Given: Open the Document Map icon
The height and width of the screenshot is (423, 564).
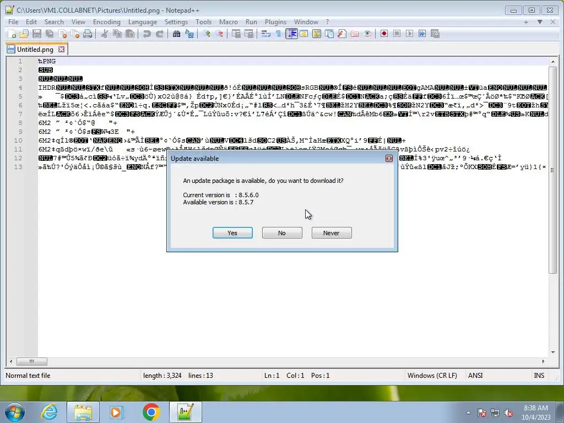Looking at the screenshot, I should point(317,34).
